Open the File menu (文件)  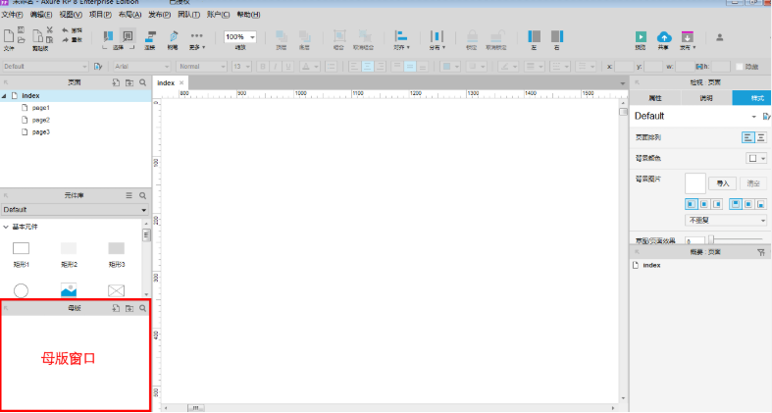click(x=13, y=15)
